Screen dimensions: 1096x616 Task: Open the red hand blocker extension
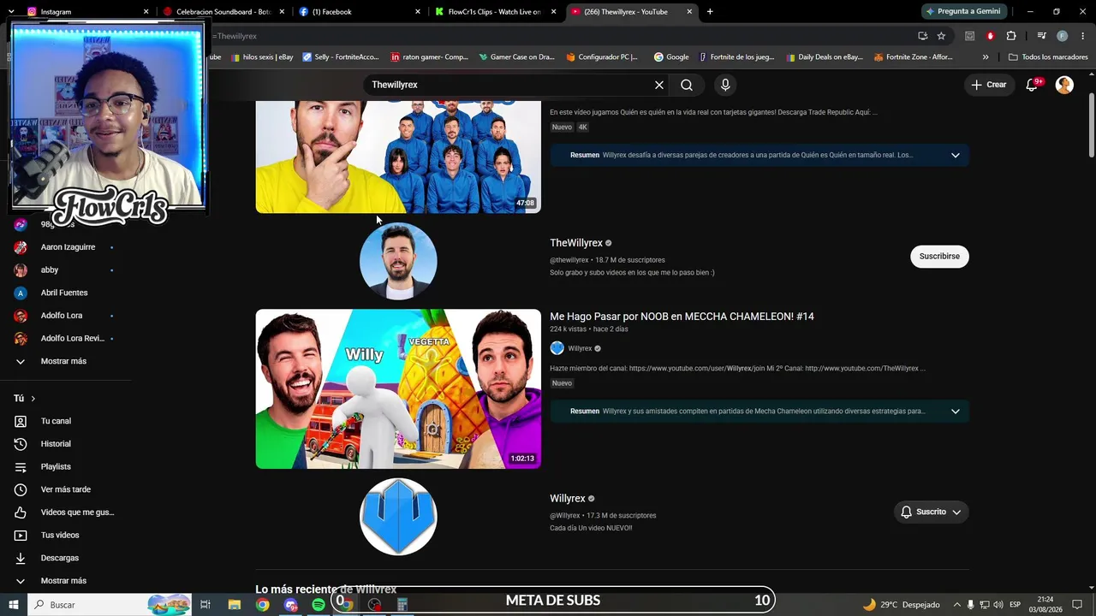(991, 36)
